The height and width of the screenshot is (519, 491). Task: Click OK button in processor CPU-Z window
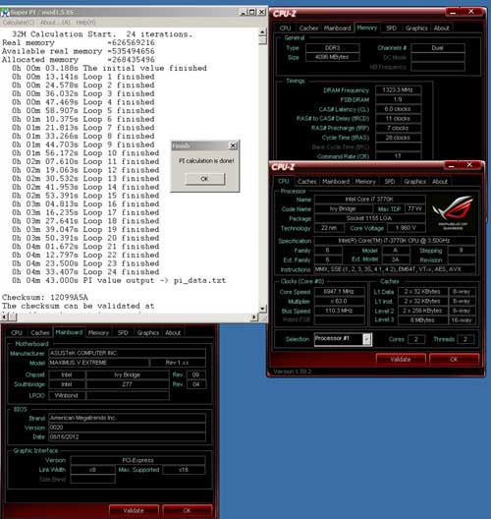point(455,359)
